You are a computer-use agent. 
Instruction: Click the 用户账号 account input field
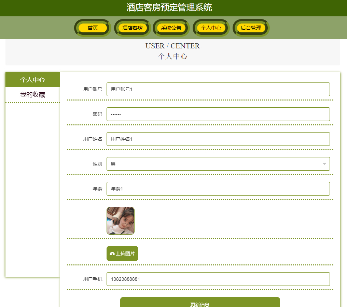click(218, 89)
